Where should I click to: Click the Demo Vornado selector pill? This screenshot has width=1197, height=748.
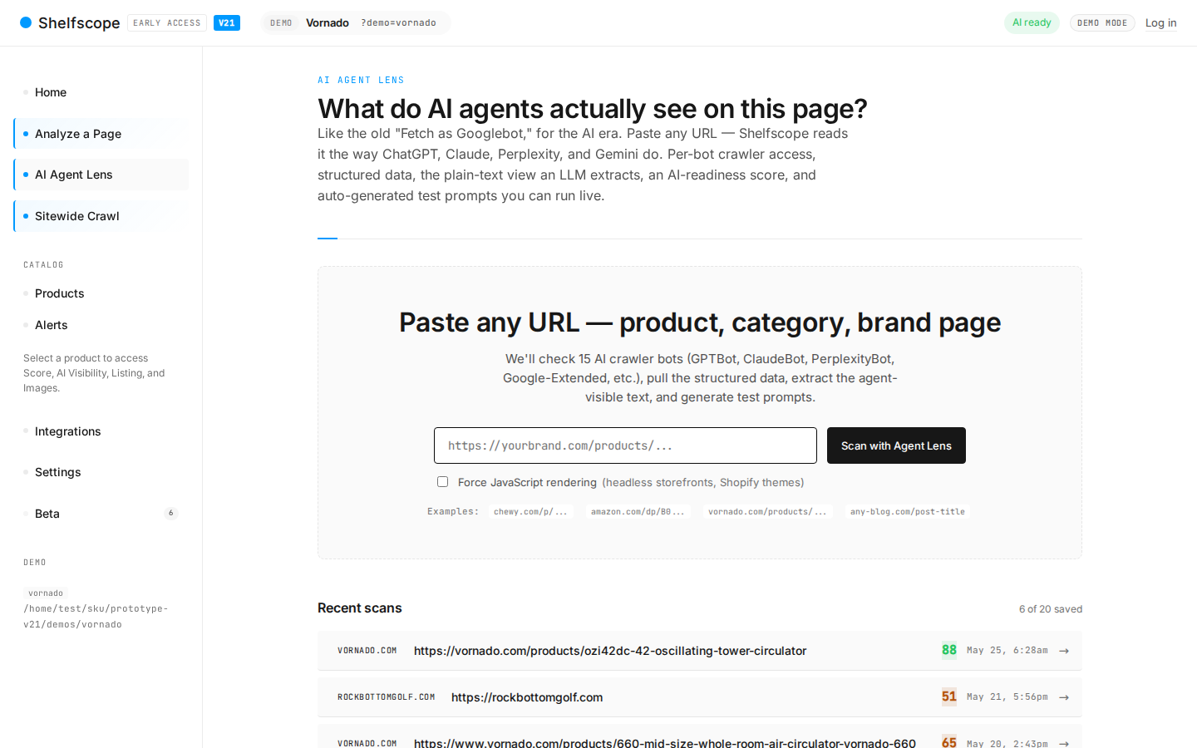pyautogui.click(x=356, y=23)
